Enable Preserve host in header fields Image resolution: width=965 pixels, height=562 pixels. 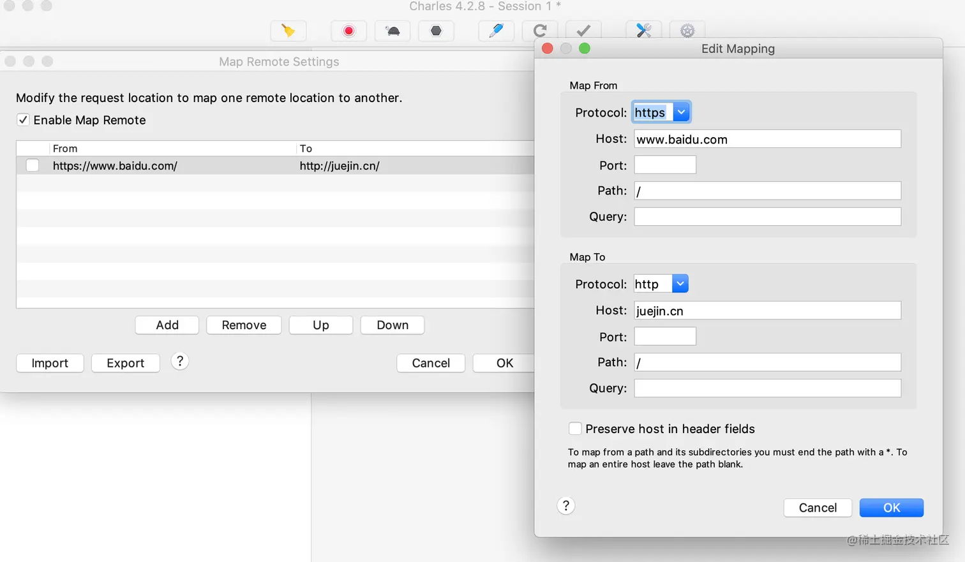coord(575,429)
